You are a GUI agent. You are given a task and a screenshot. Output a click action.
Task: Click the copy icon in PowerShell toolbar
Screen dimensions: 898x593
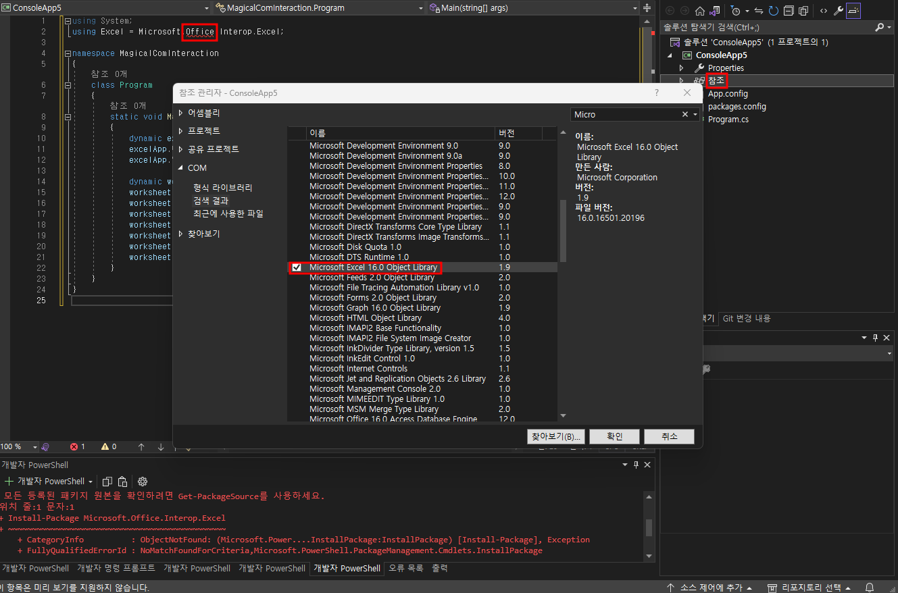tap(107, 482)
